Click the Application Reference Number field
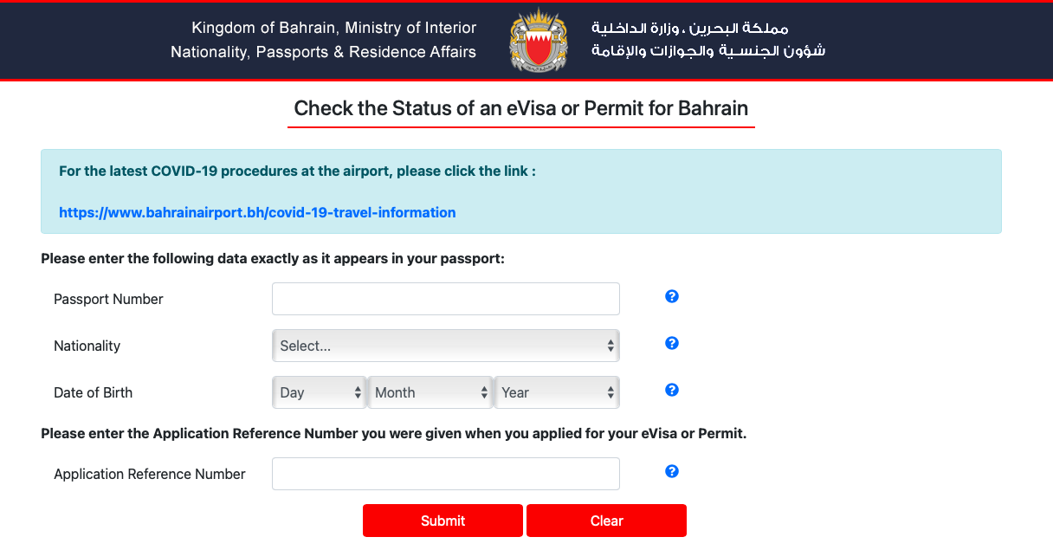The image size is (1053, 550). (x=445, y=474)
